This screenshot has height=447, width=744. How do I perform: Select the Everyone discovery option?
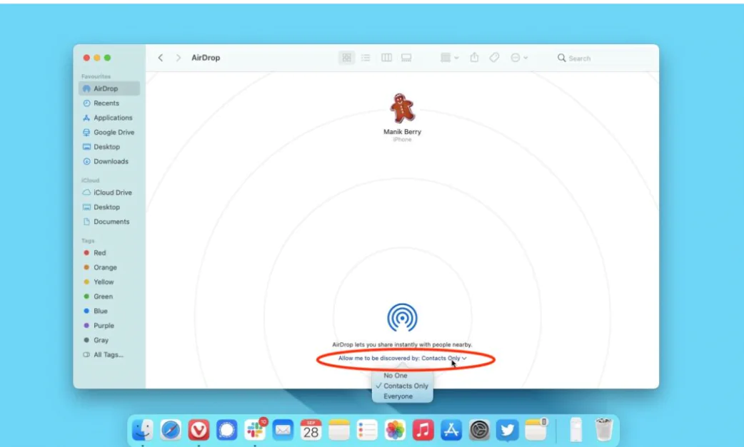coord(402,396)
